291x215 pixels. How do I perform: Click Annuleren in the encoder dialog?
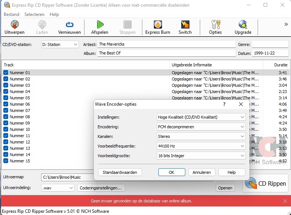point(202,172)
